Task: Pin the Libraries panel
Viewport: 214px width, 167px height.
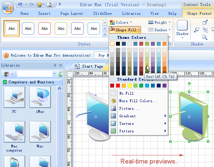Action: tap(55, 65)
